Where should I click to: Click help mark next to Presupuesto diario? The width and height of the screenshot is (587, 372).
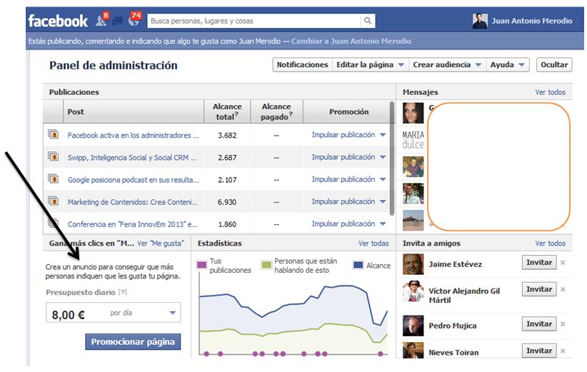click(x=122, y=292)
